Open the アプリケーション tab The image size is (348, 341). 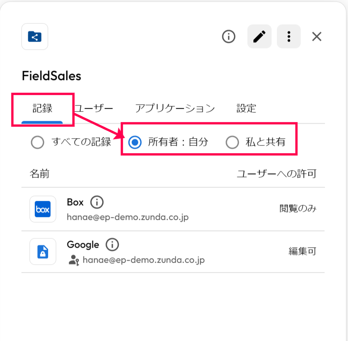[x=175, y=109]
